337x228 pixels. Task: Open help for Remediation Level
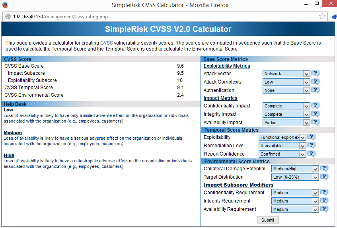311,146
